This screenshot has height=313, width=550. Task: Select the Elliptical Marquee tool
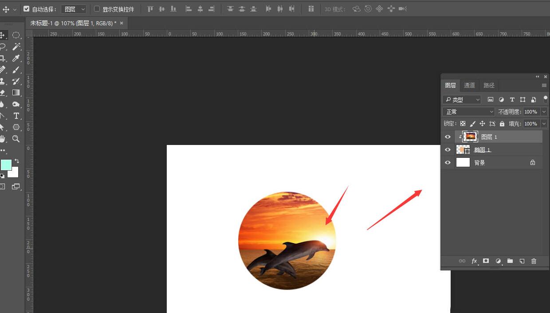pos(16,35)
